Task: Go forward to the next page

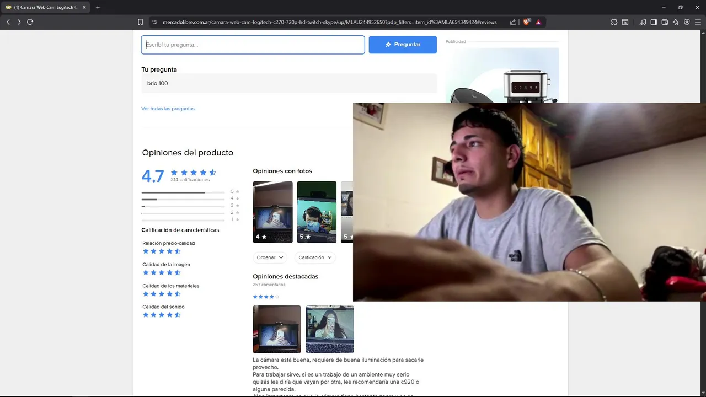Action: pyautogui.click(x=19, y=22)
